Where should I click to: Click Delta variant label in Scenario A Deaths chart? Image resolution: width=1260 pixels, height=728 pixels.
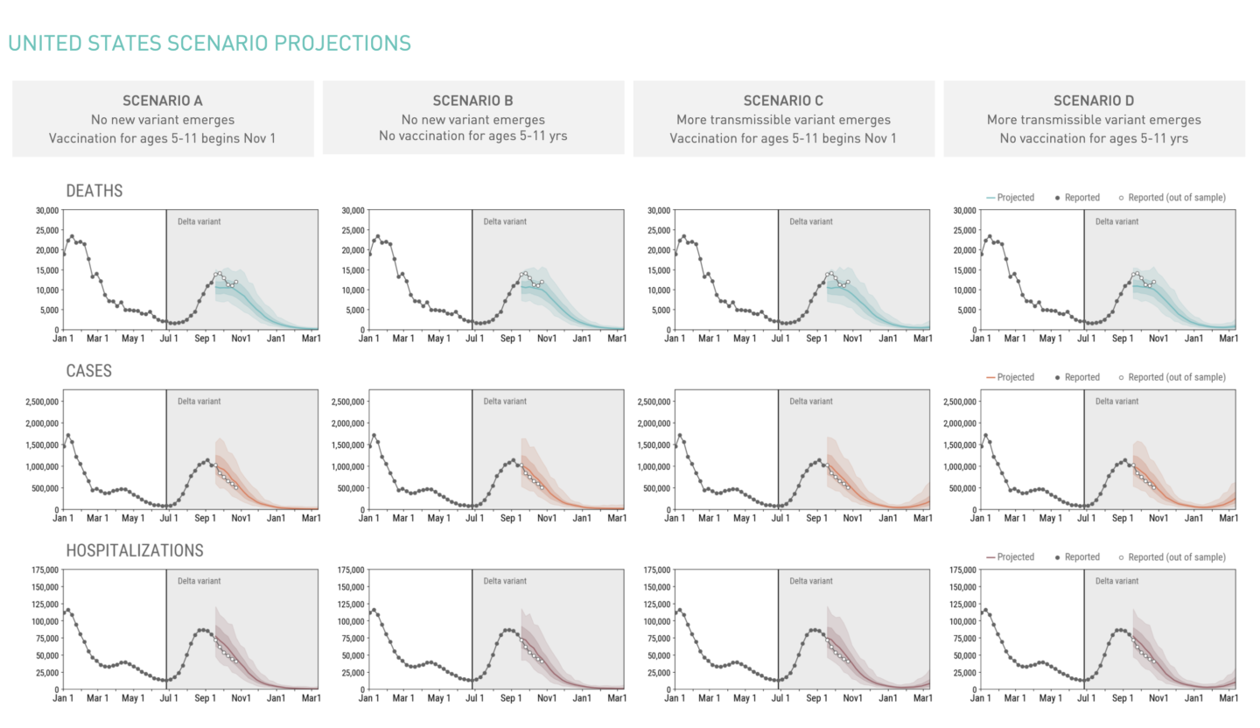(x=199, y=221)
